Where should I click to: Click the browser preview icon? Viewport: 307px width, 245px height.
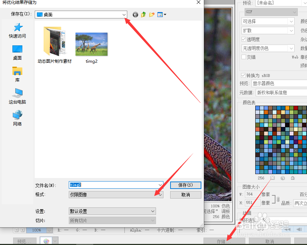(46, 241)
